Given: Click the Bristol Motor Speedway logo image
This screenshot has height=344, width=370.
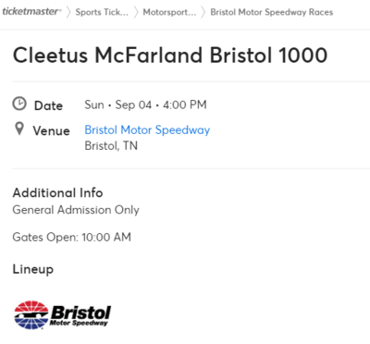Looking at the screenshot, I should 62,315.
